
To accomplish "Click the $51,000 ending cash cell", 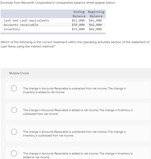I will 78,21.
